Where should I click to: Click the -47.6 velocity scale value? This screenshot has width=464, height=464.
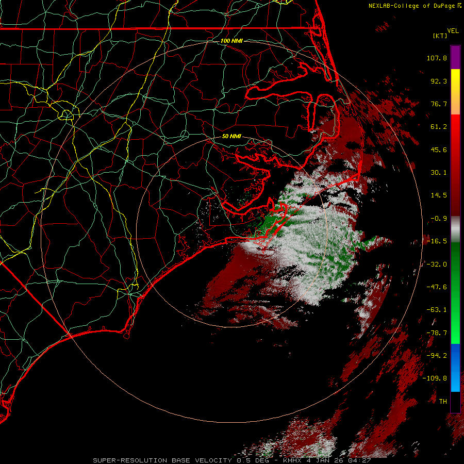pos(437,287)
